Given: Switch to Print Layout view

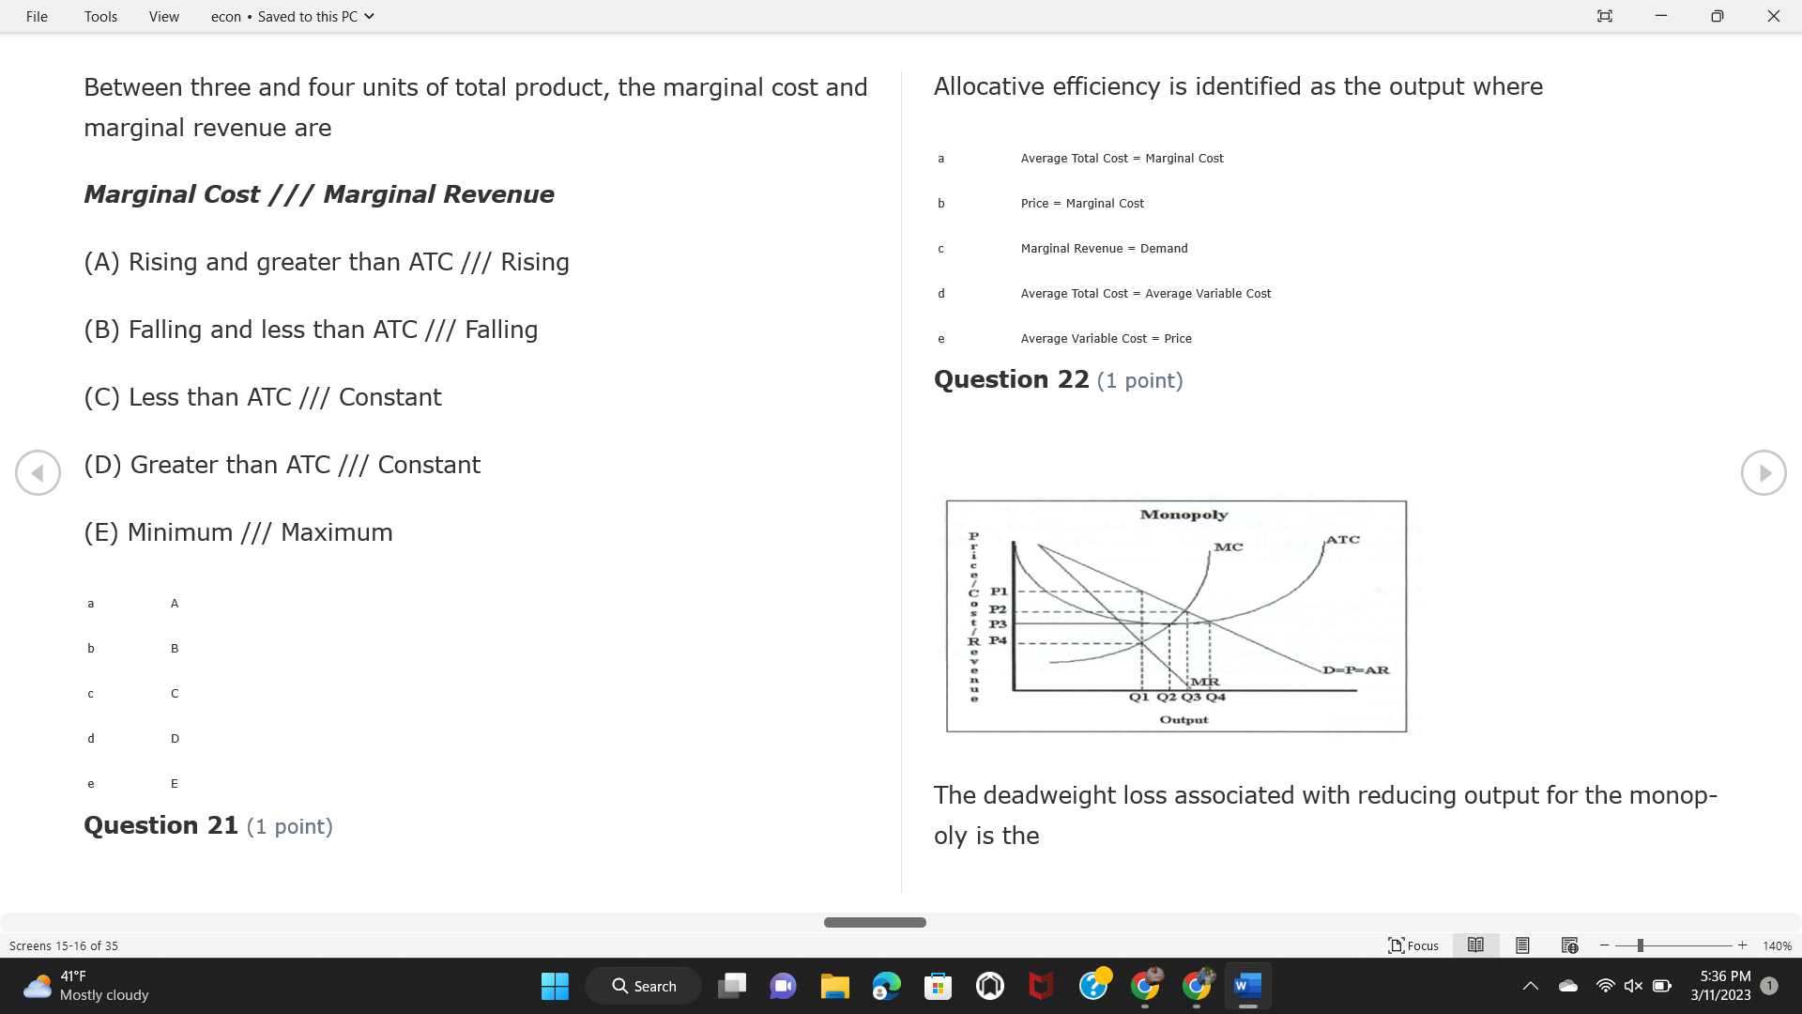Looking at the screenshot, I should 1521,945.
